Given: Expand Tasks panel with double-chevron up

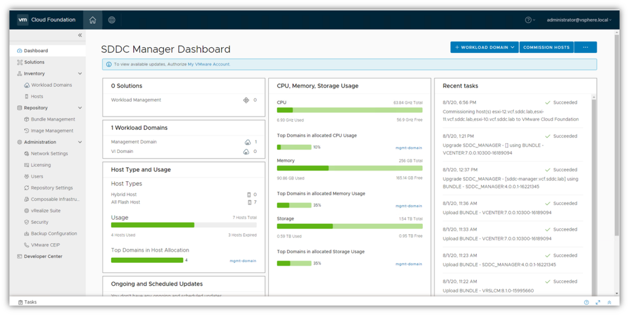Looking at the screenshot, I should click(609, 302).
